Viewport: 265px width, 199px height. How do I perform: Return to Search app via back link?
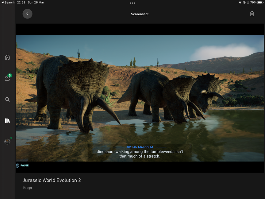coord(8,2)
